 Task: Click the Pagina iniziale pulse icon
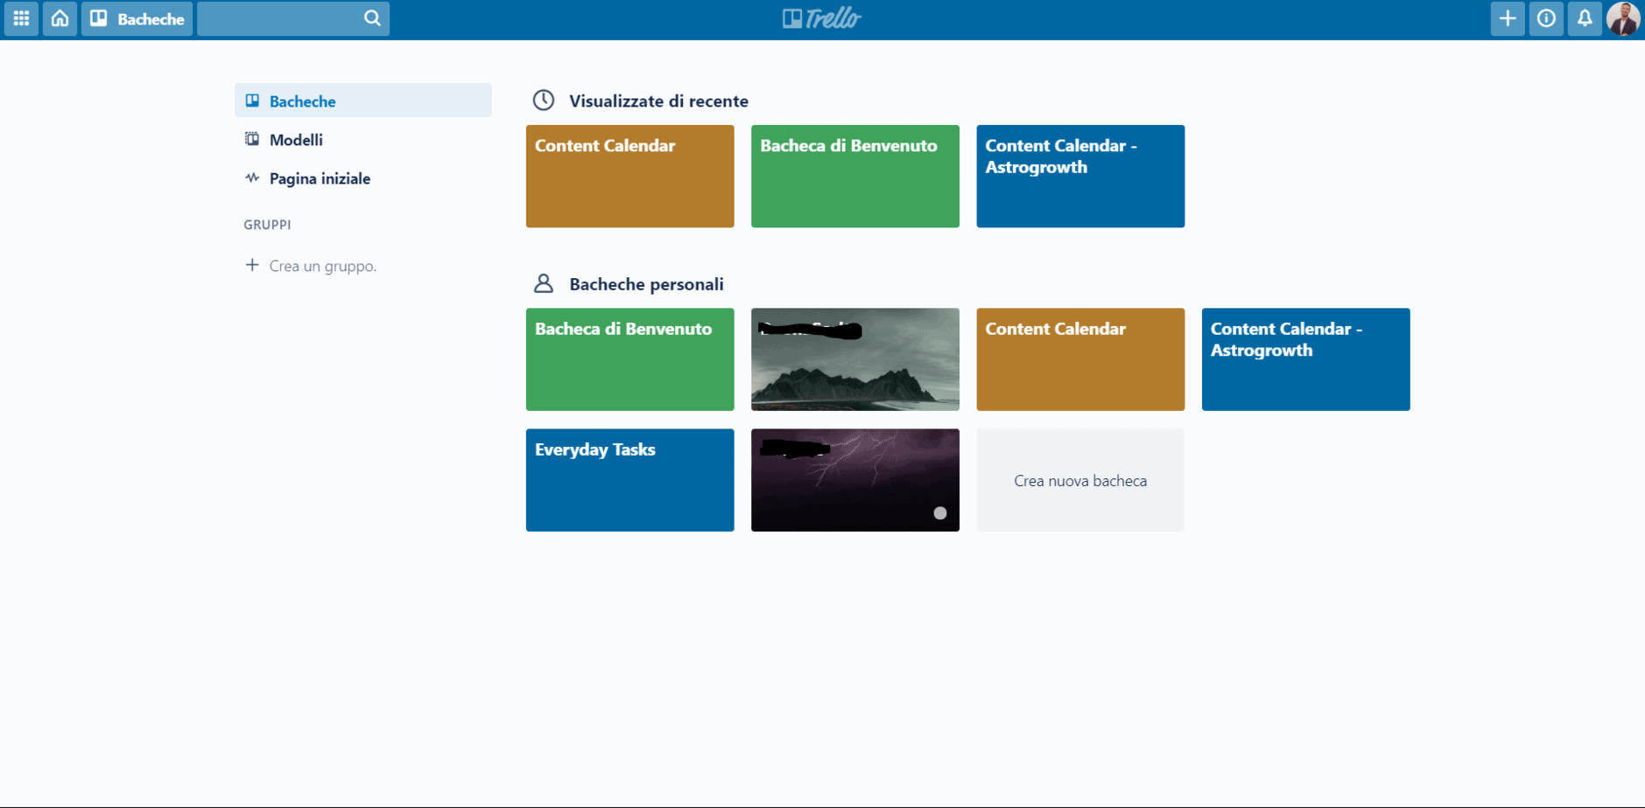click(x=252, y=178)
